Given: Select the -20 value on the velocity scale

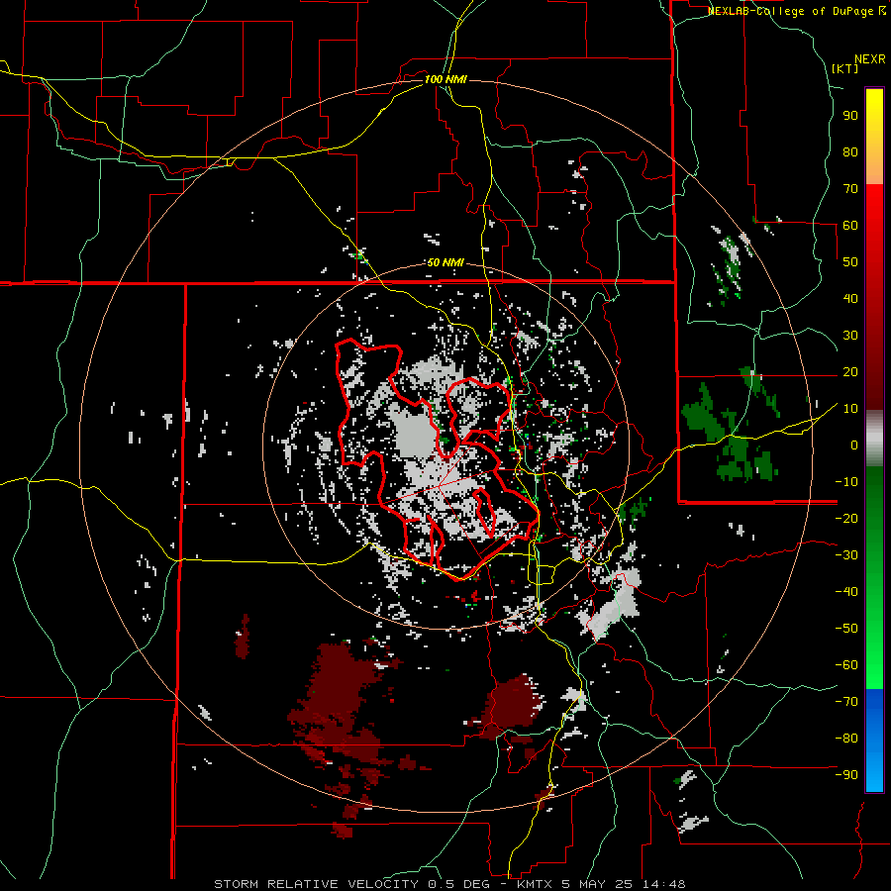Looking at the screenshot, I should 846,518.
